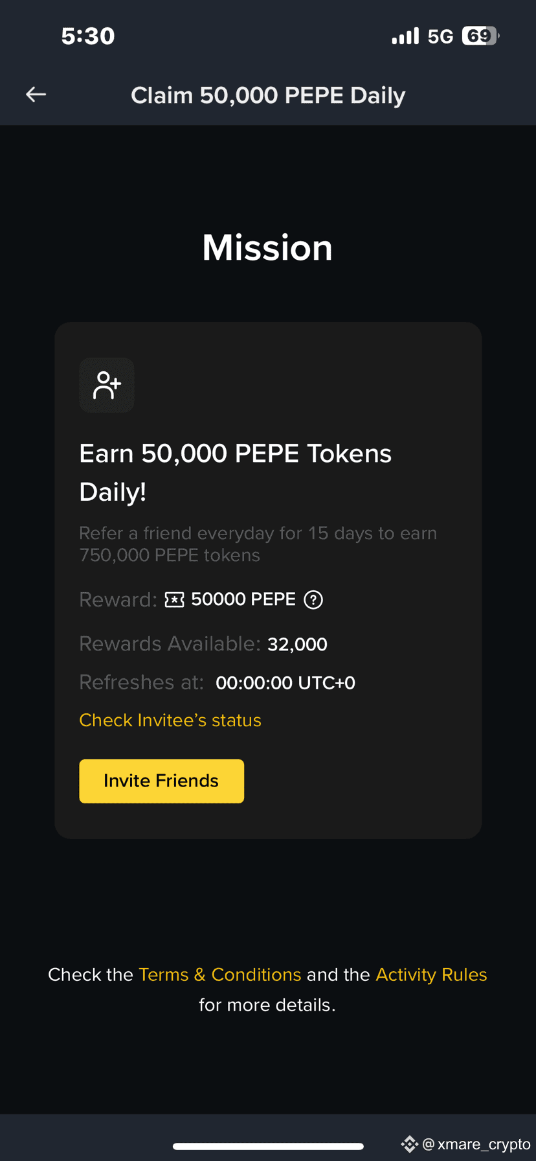Click the 5:30 status bar clock

point(88,36)
